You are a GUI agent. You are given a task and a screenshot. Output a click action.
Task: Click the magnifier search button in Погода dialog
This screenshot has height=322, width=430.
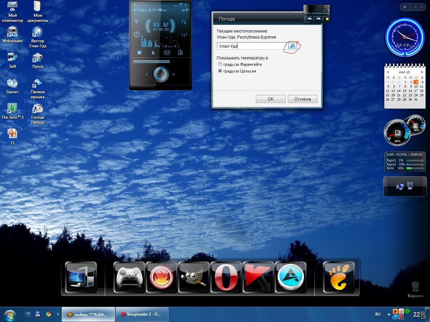click(x=293, y=46)
